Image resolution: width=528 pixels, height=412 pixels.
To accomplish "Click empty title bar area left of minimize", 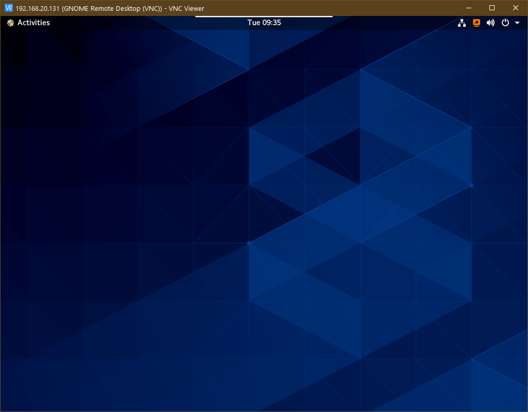I will (335, 8).
